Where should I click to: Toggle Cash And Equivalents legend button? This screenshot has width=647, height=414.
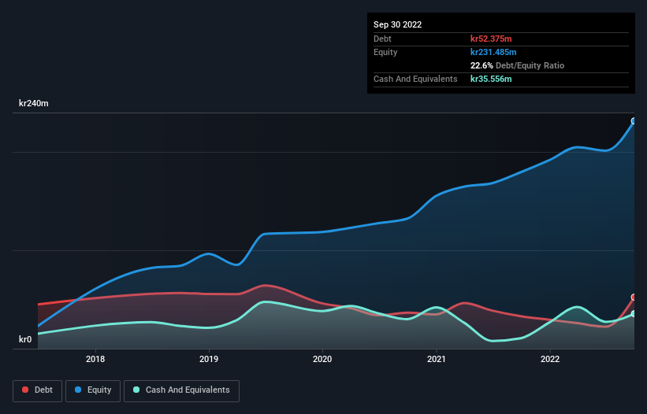181,390
